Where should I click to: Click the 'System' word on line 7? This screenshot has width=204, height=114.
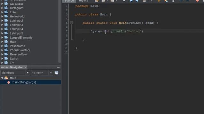(x=96, y=31)
